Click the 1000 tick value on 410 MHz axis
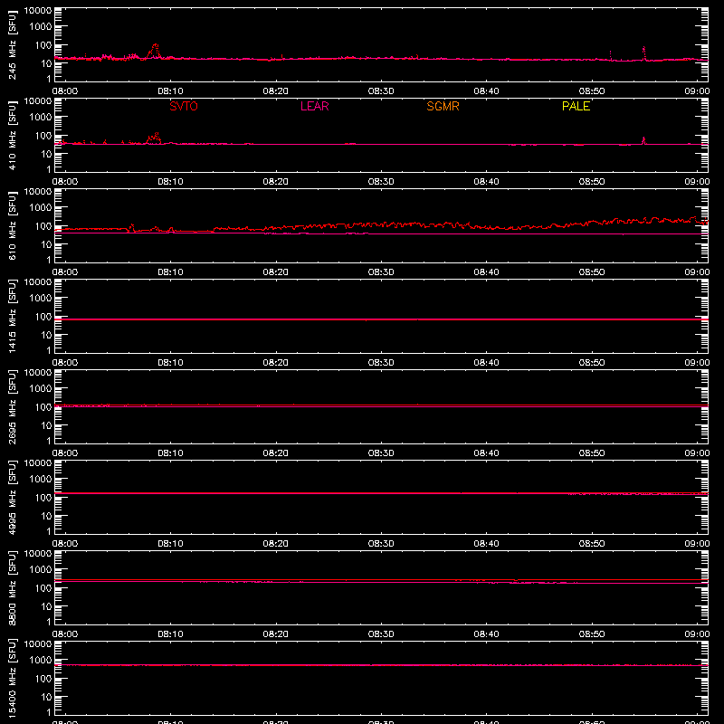The width and height of the screenshot is (724, 724). pyautogui.click(x=41, y=118)
